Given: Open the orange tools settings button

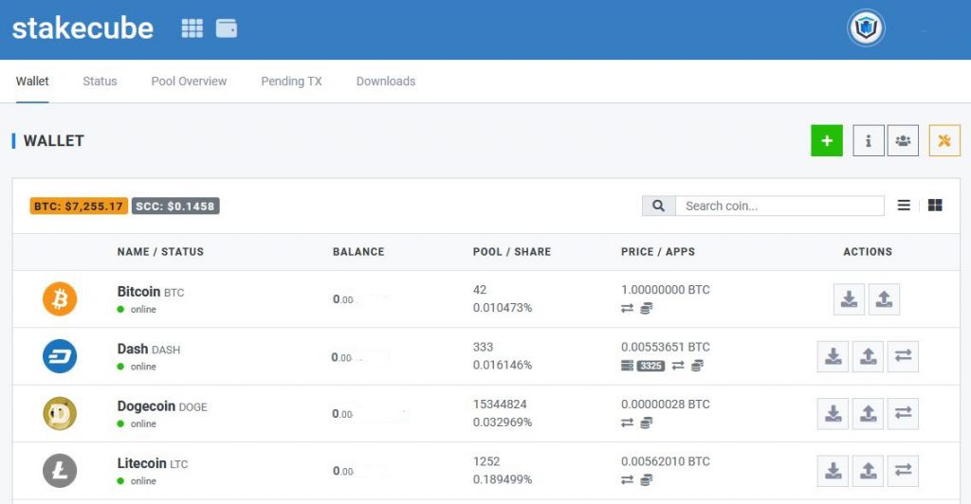Looking at the screenshot, I should (944, 140).
